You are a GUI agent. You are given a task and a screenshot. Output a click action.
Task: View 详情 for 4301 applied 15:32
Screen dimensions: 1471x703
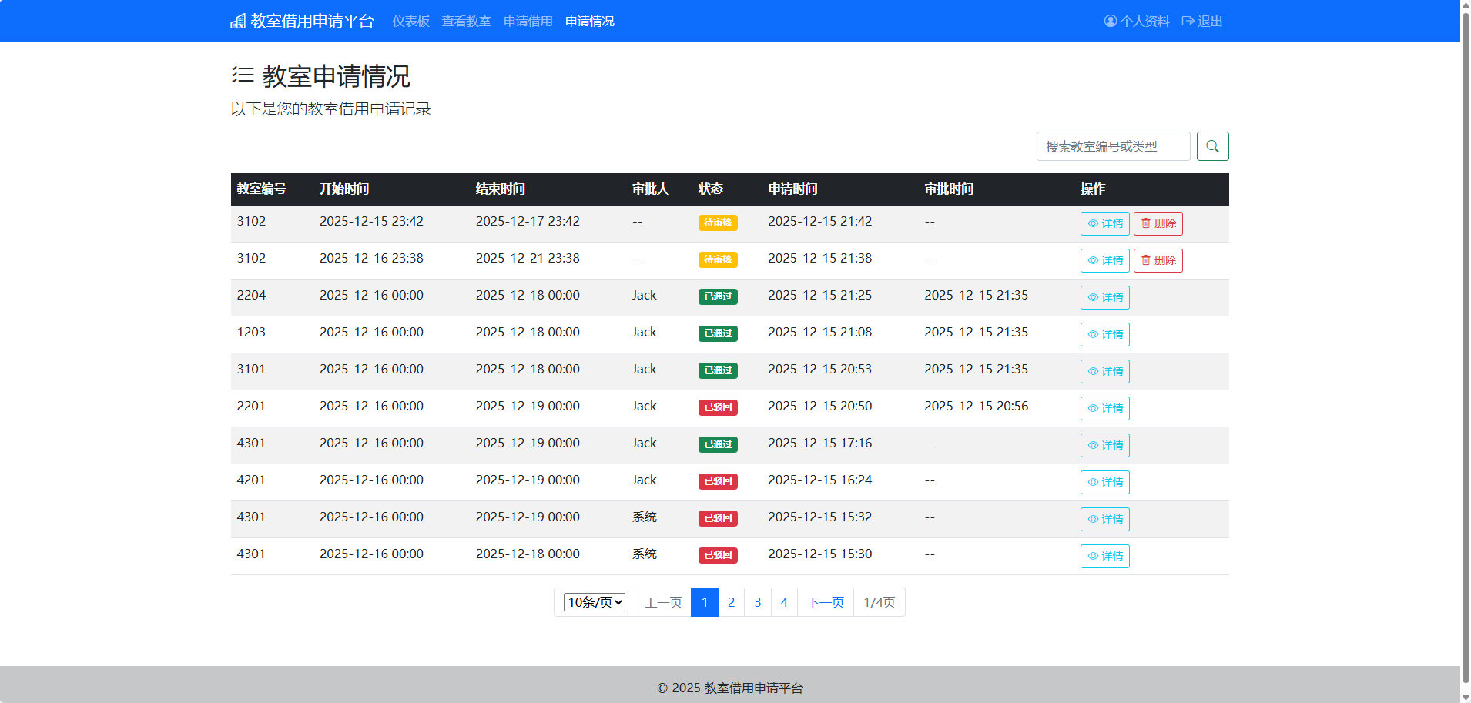click(x=1104, y=519)
